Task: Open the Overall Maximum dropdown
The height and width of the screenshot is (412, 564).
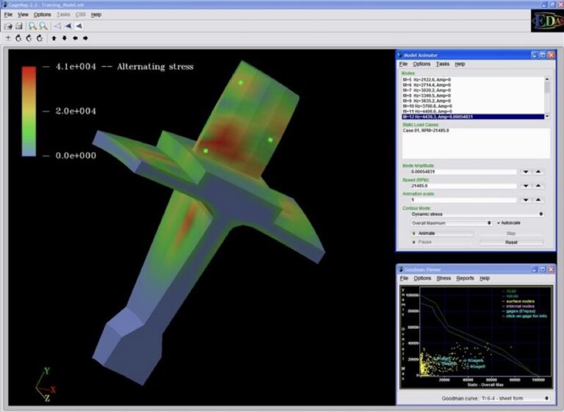Action: point(452,223)
